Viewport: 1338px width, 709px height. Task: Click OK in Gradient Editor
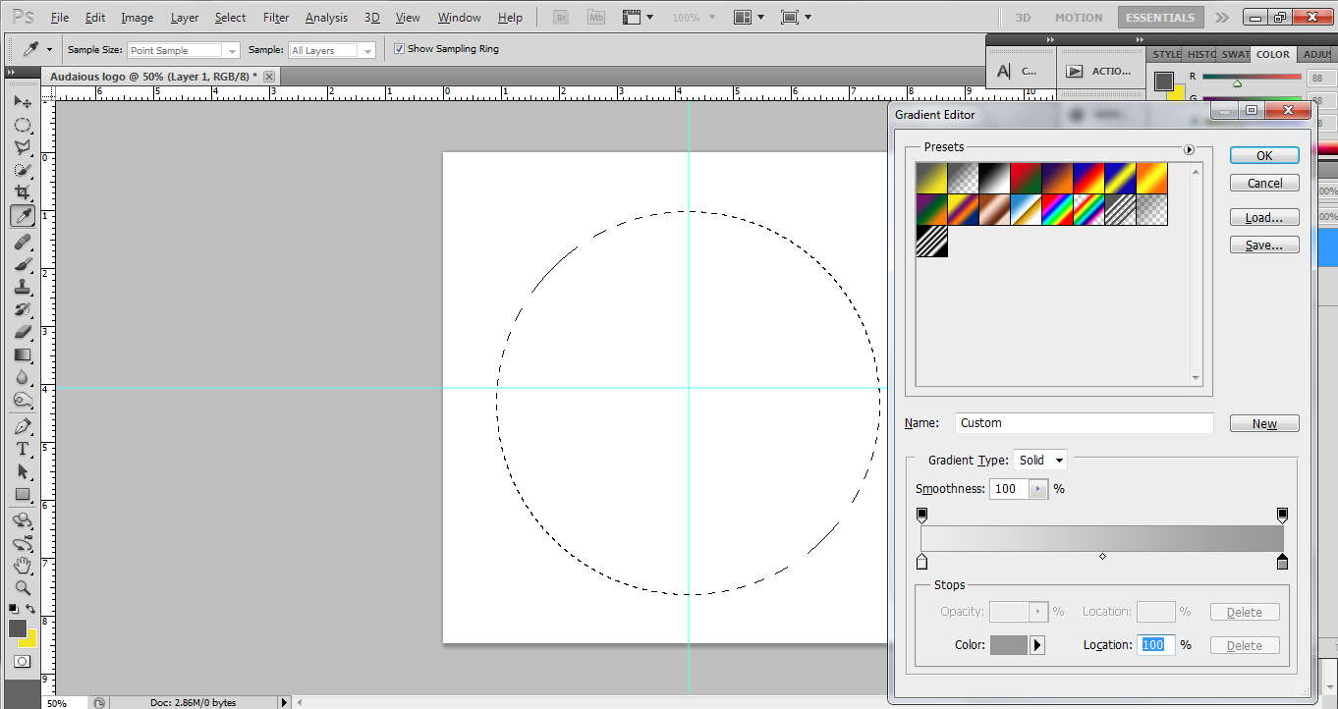tap(1264, 155)
